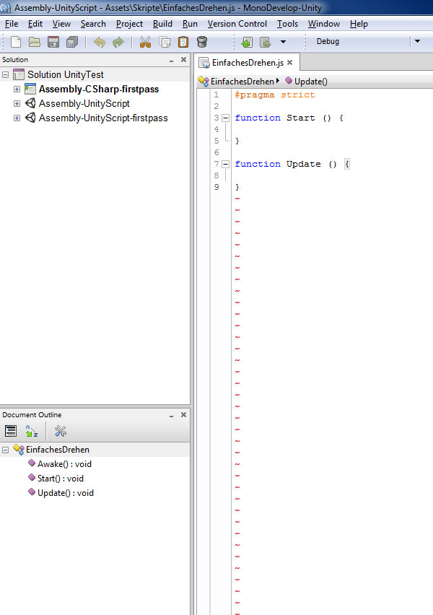
Task: Click the Save toolbar icon
Action: (x=53, y=42)
